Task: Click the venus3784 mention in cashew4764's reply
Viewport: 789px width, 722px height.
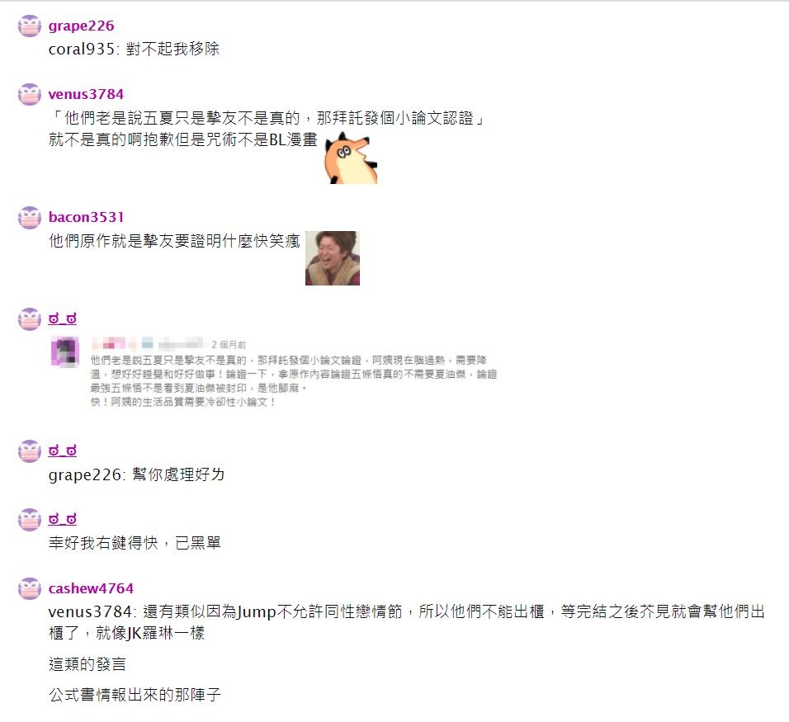Action: pyautogui.click(x=90, y=611)
